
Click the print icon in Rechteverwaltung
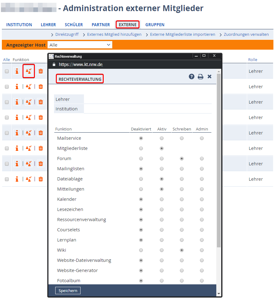[201, 76]
